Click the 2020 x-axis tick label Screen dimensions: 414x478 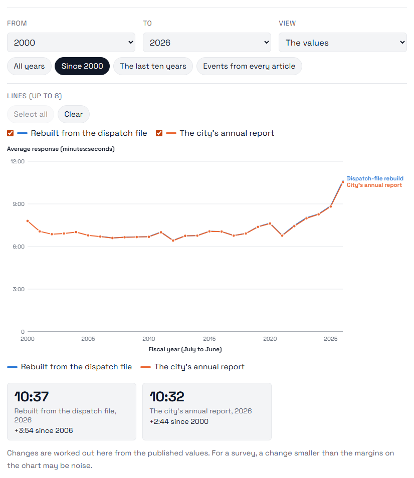(270, 339)
